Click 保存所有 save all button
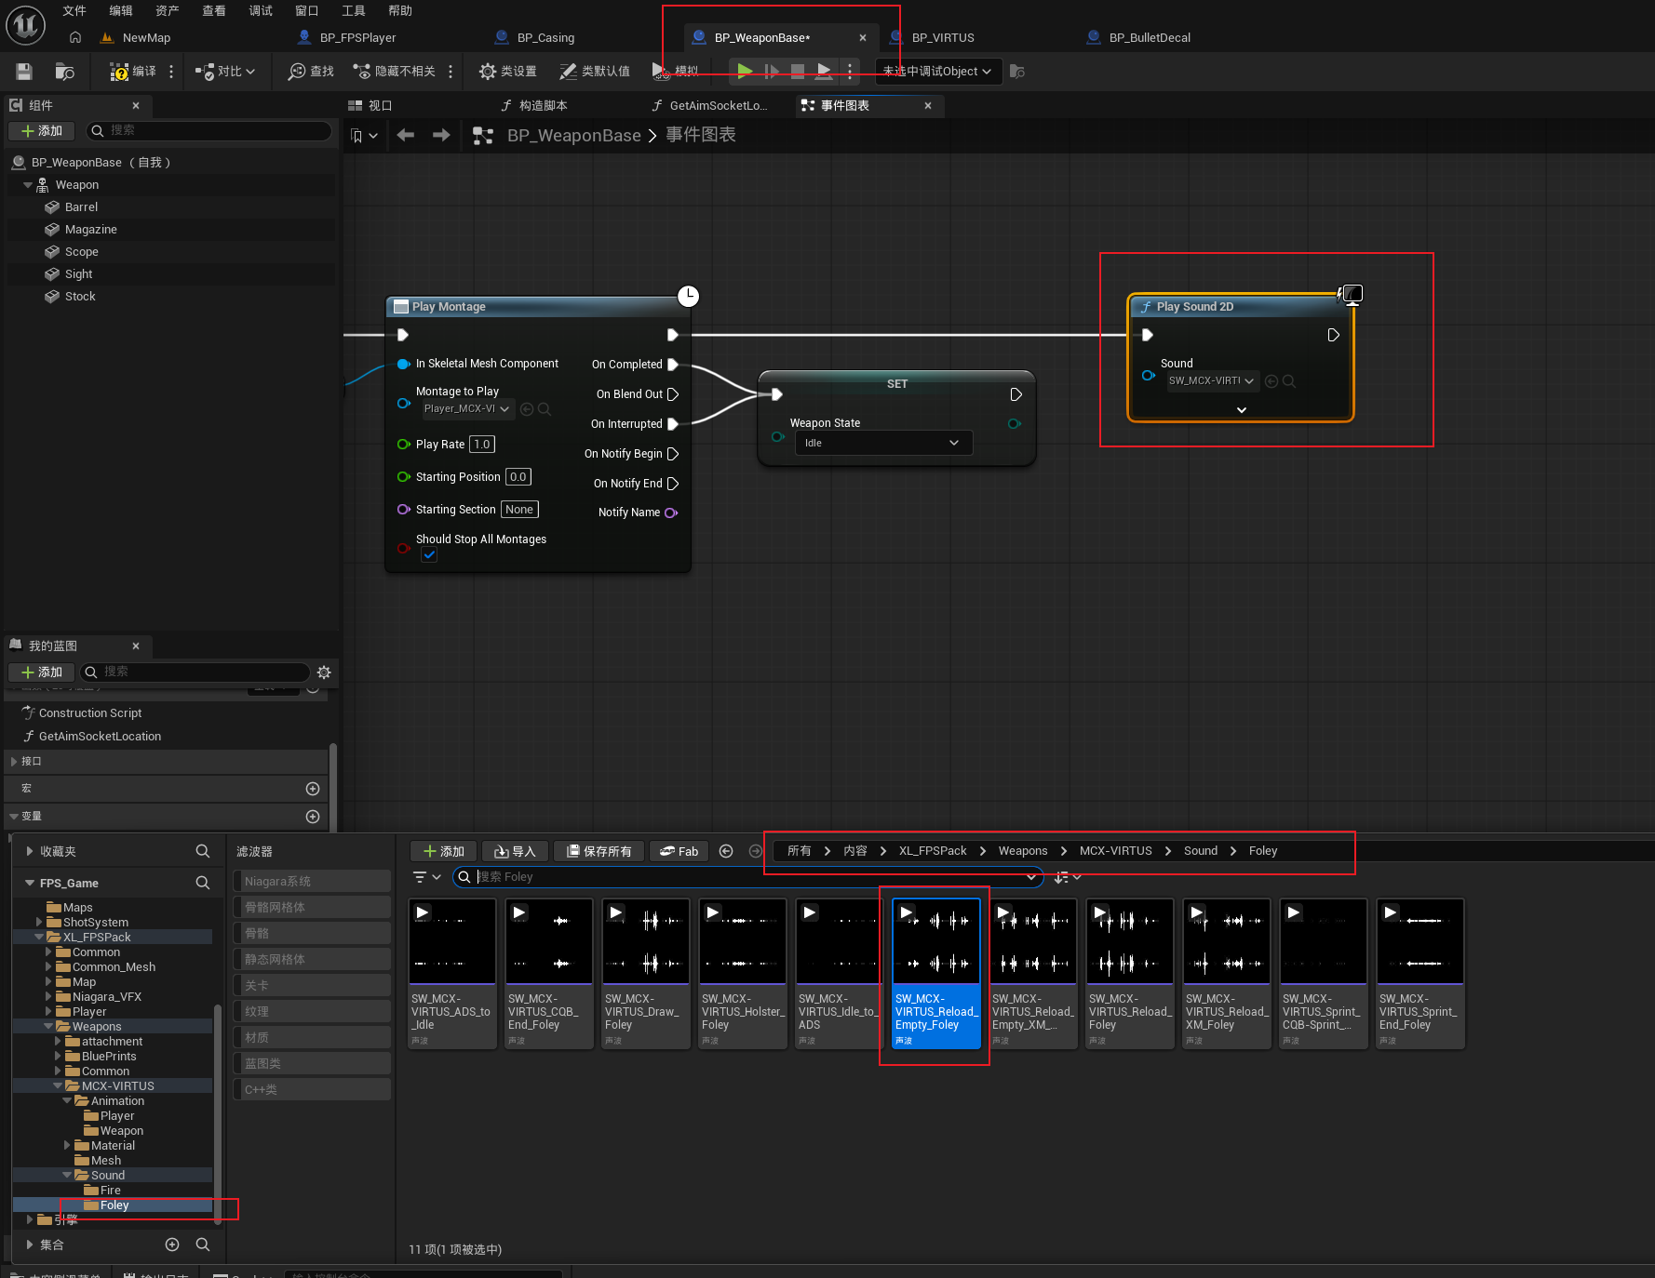The width and height of the screenshot is (1655, 1278). click(599, 851)
